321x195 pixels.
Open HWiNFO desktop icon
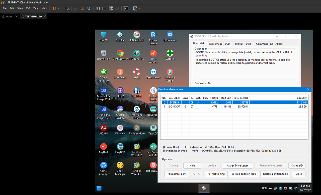[x=137, y=92]
